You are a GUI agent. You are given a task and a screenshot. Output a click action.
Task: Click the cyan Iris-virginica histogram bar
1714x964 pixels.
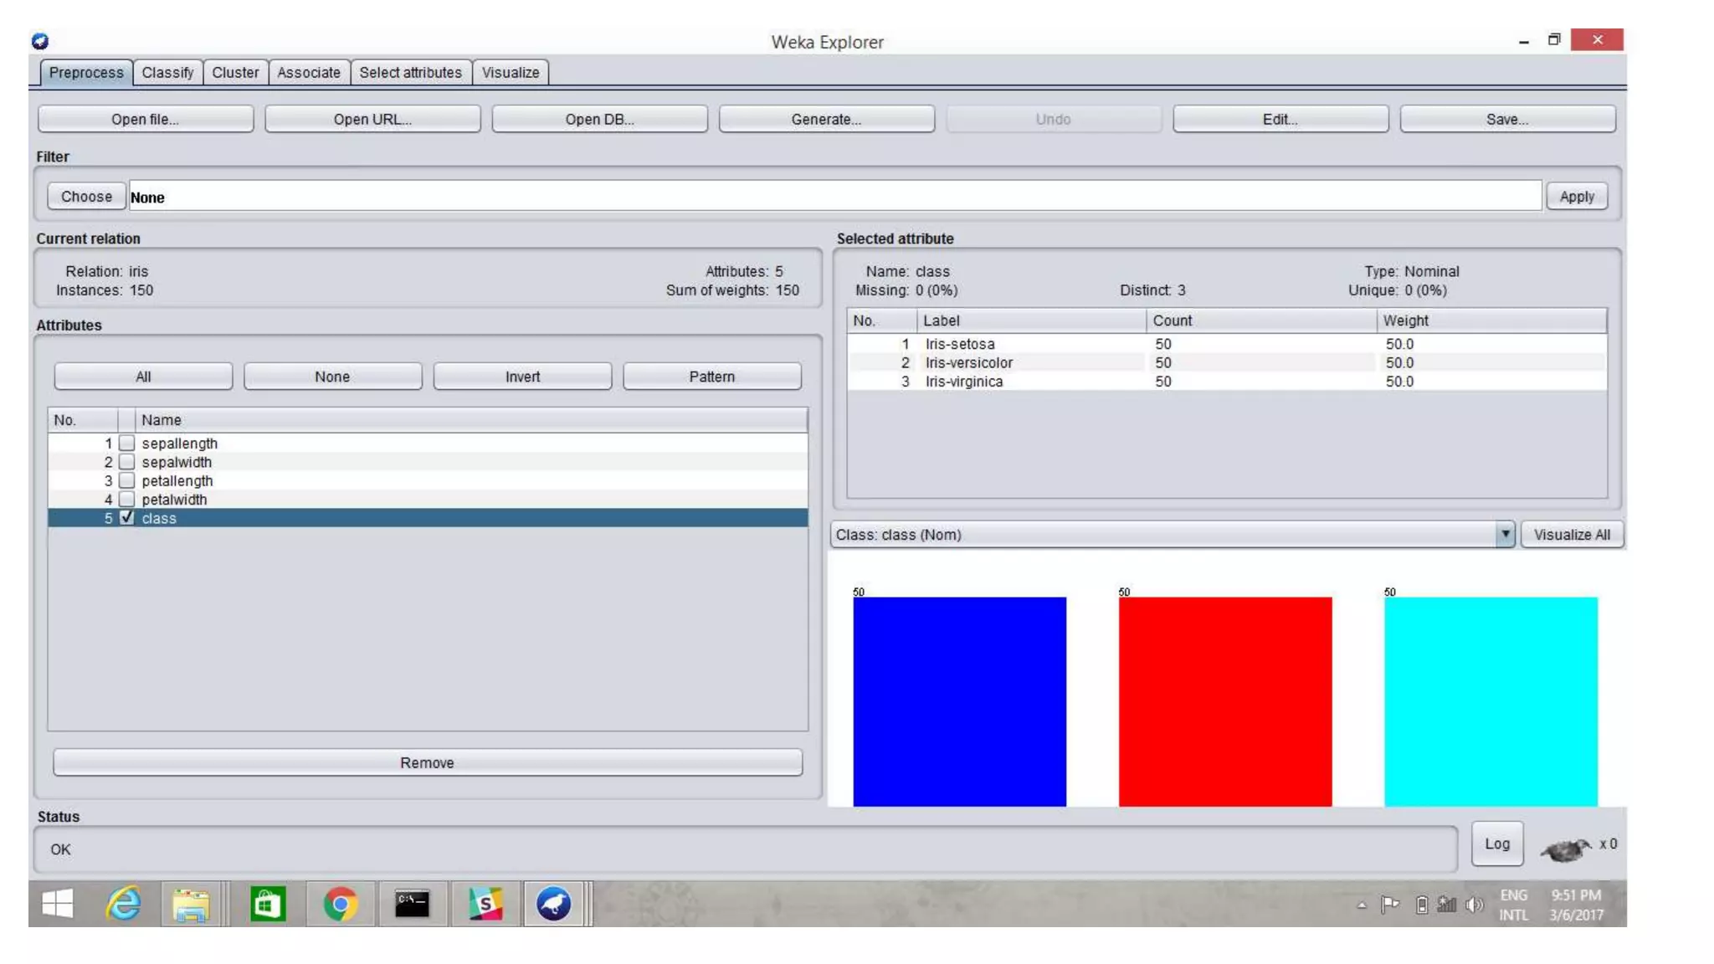[x=1491, y=701]
